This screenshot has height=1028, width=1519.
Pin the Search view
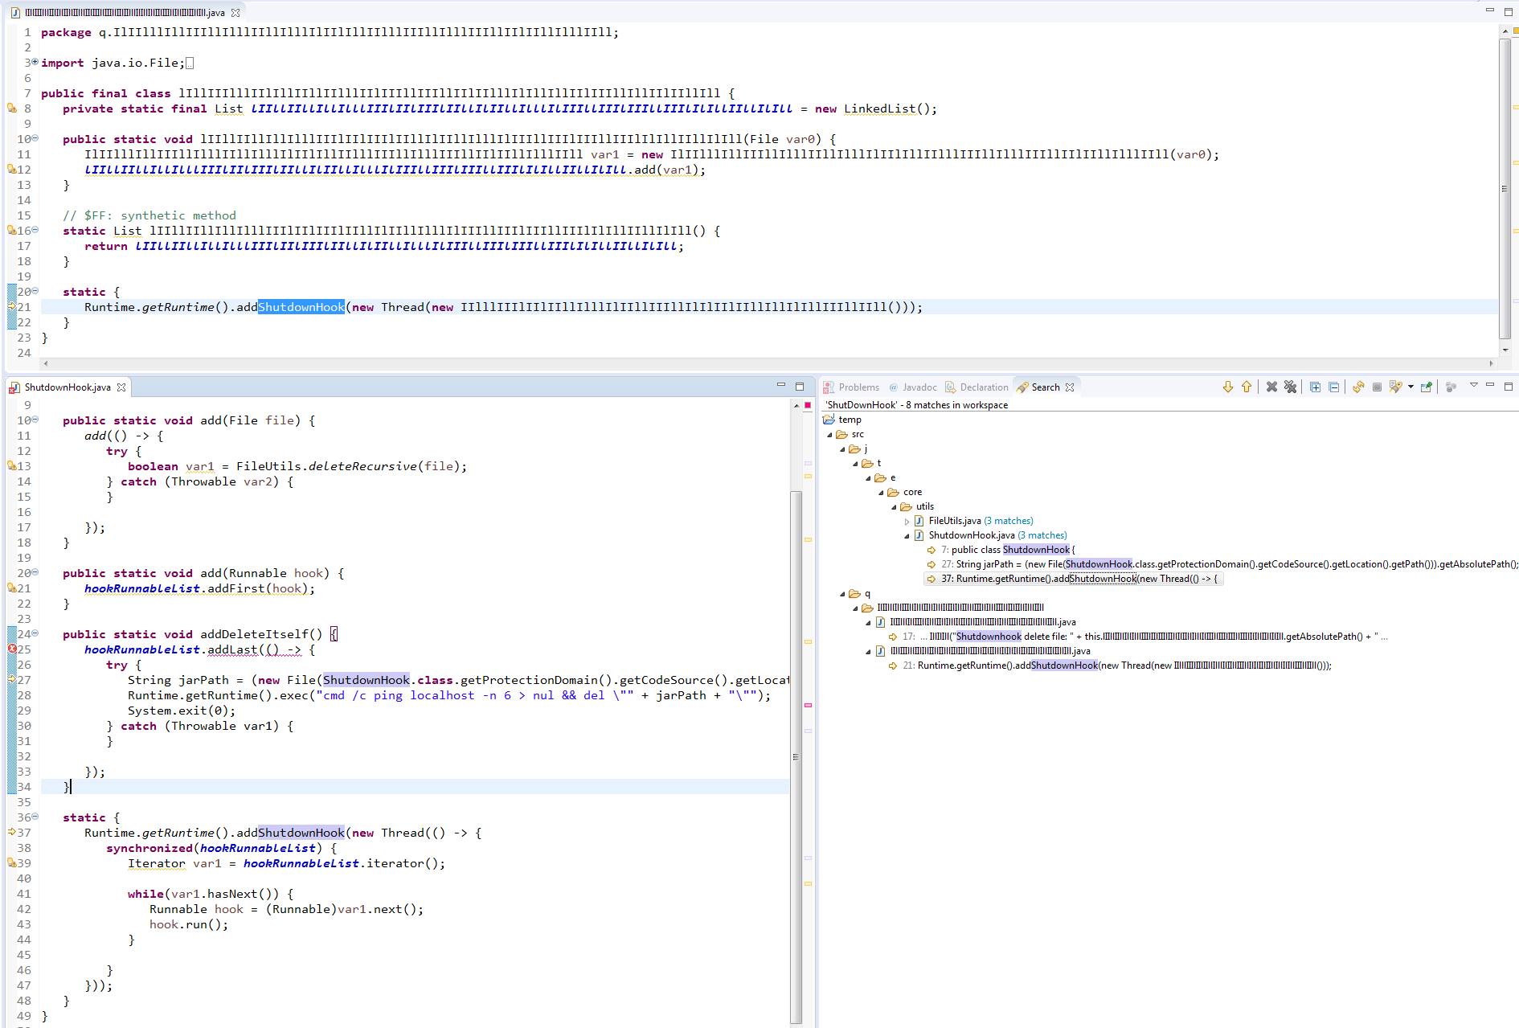(1427, 387)
